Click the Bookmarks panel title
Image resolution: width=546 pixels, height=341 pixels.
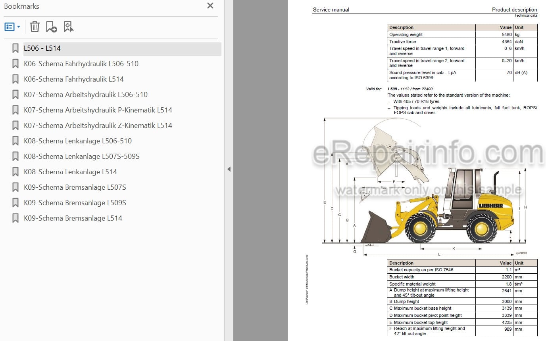click(21, 6)
